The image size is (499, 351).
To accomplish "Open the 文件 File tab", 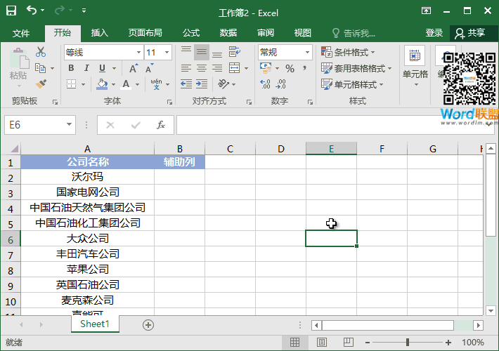I will (x=21, y=33).
